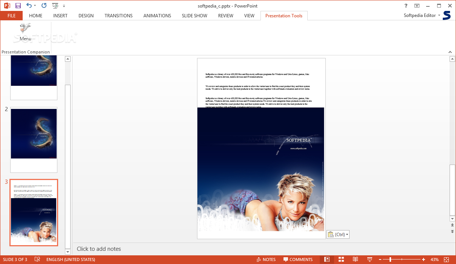
Task: Click thumbnail pane scroll down arrow
Action: (x=68, y=252)
